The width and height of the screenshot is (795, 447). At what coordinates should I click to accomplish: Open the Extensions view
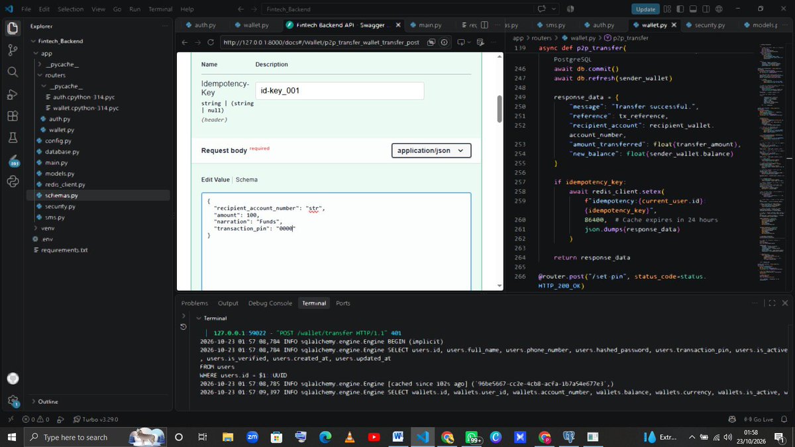(12, 116)
